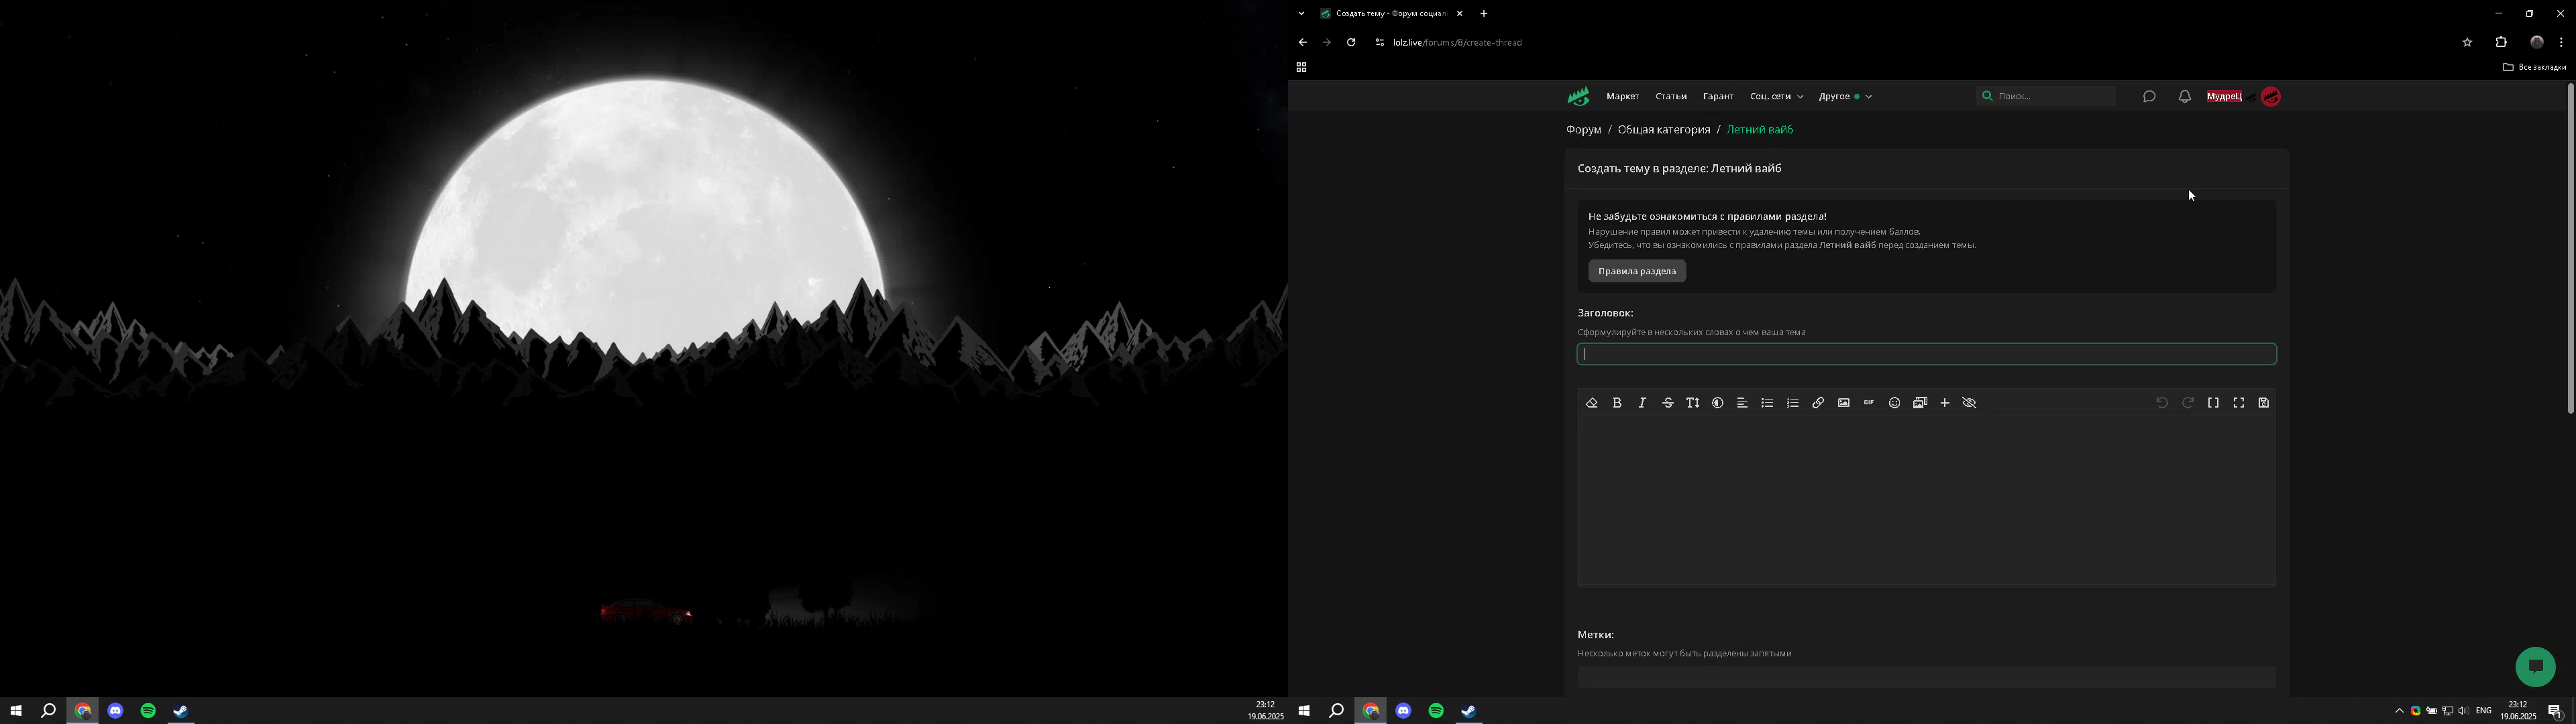Toggle italic formatting in the editor
The width and height of the screenshot is (2576, 724).
pyautogui.click(x=1642, y=403)
